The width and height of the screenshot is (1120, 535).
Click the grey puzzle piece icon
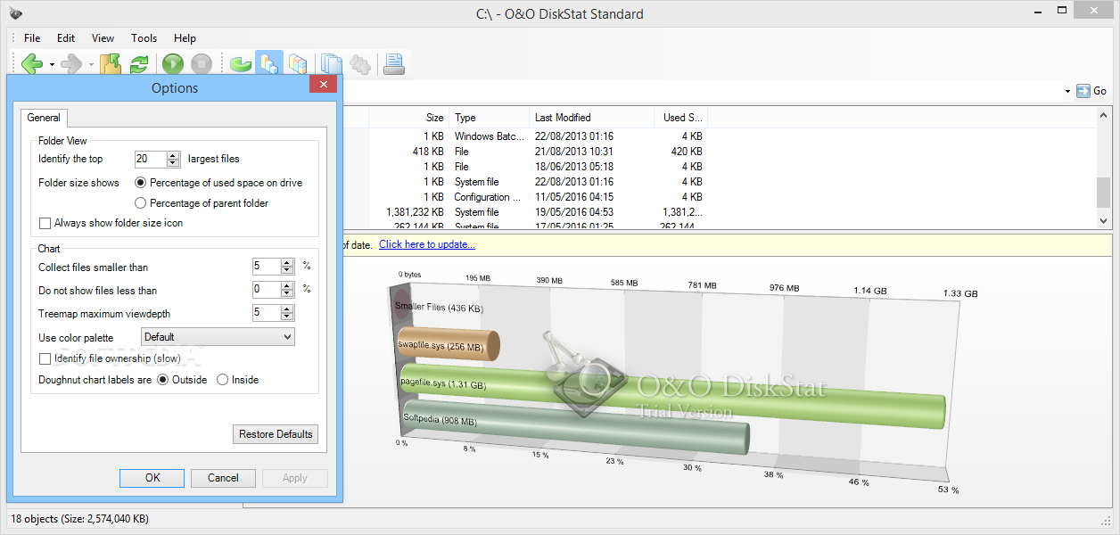point(360,64)
